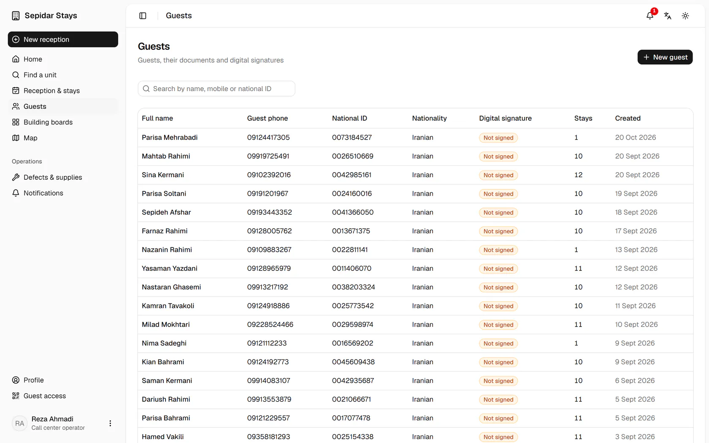Click the Defects & supplies wrench icon
The width and height of the screenshot is (709, 443).
pyautogui.click(x=16, y=177)
